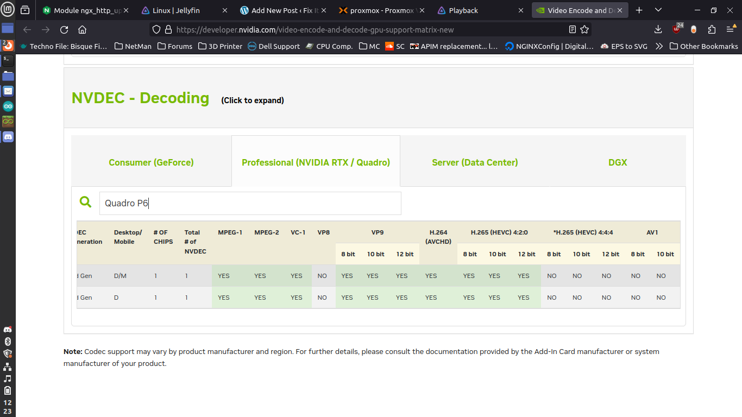742x417 pixels.
Task: Open the Firefox downloads panel
Action: [658, 29]
